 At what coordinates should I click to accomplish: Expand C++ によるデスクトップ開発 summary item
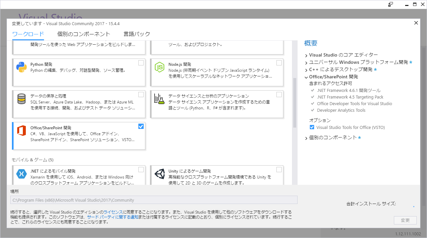[307, 70]
